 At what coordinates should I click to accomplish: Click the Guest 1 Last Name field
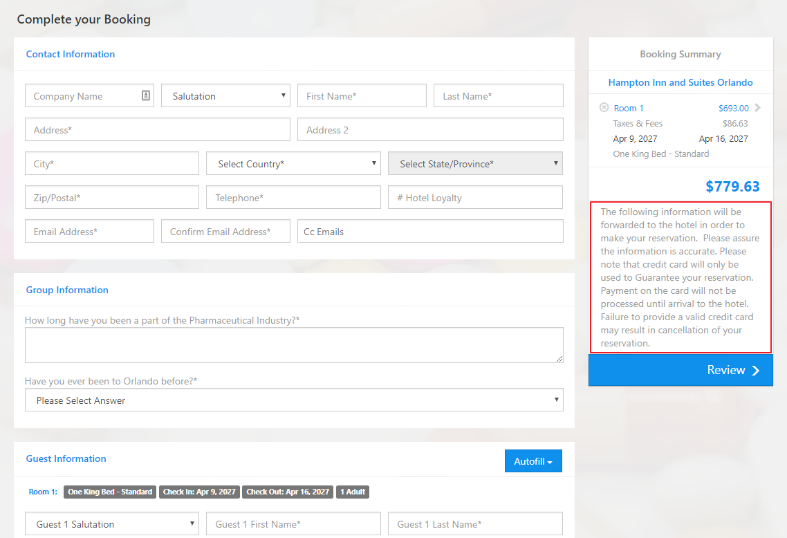click(475, 524)
